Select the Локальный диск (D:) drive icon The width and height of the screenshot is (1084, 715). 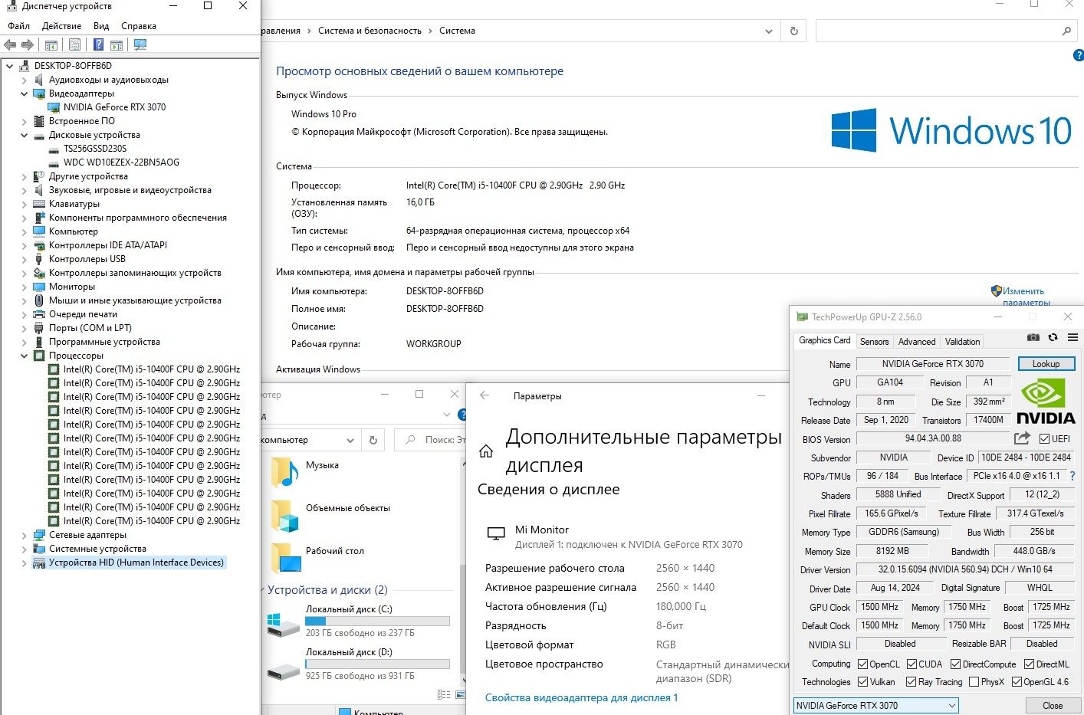tap(283, 671)
